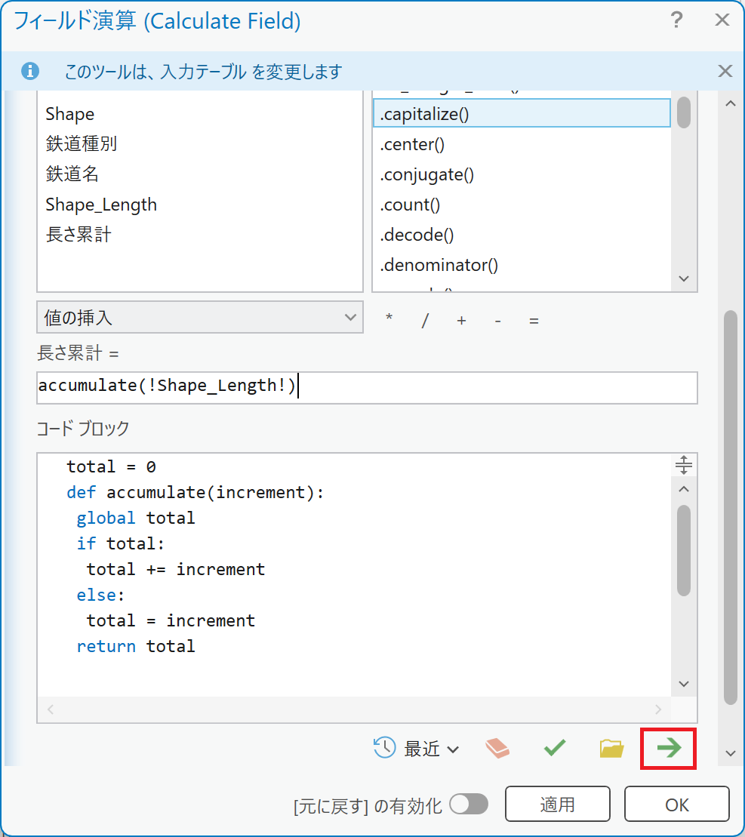
Task: Click the code block resize handle icon
Action: coord(683,465)
